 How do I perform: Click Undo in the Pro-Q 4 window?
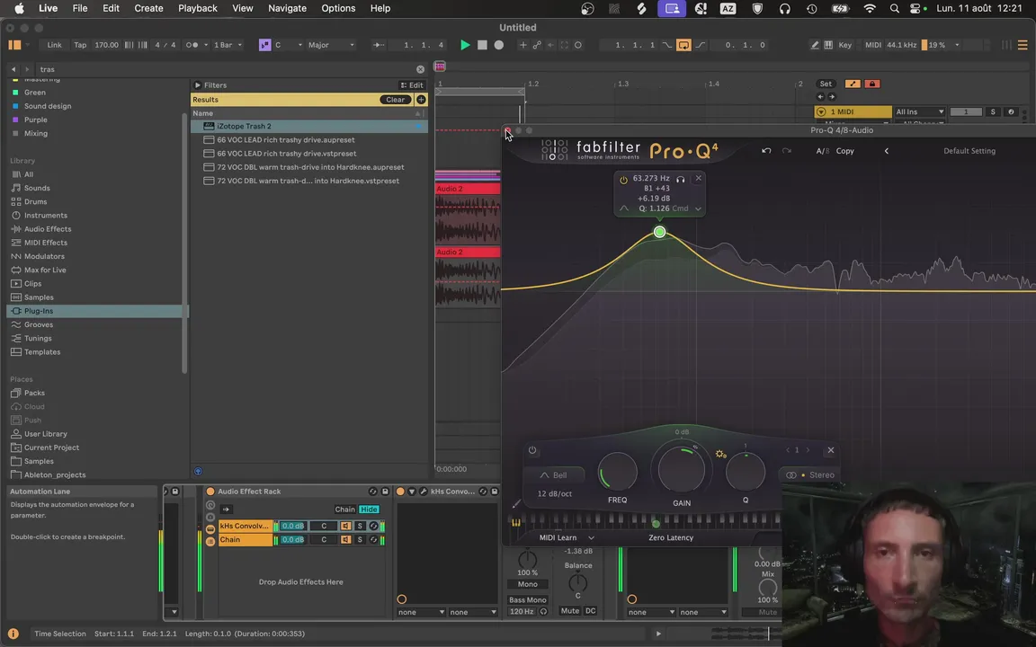pos(766,151)
